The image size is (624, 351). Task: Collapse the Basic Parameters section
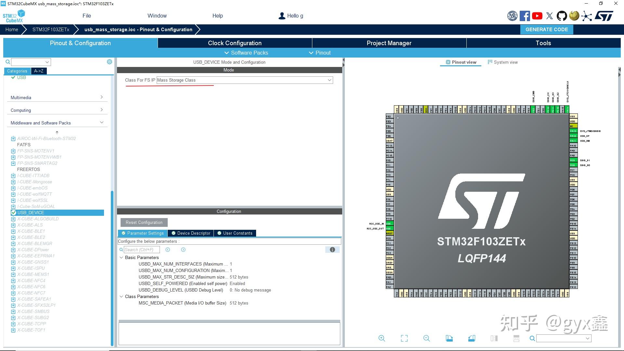[122, 257]
